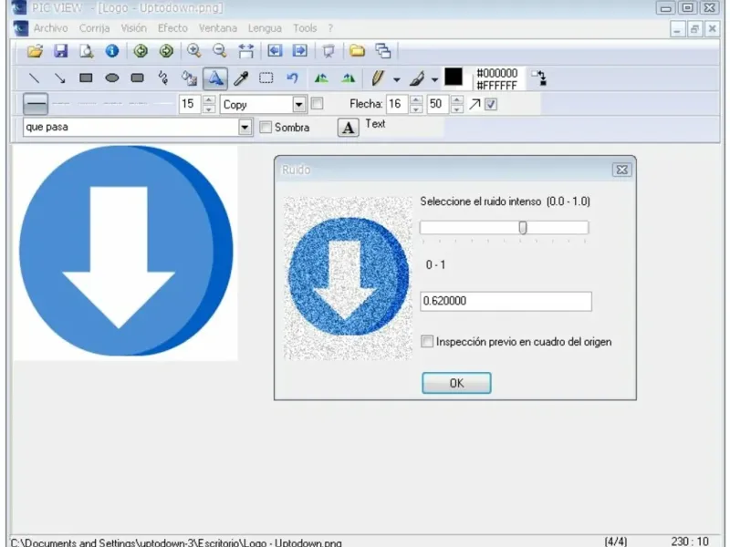Screen dimensions: 730x547
Task: Open a file with the folder icon
Action: pos(35,51)
